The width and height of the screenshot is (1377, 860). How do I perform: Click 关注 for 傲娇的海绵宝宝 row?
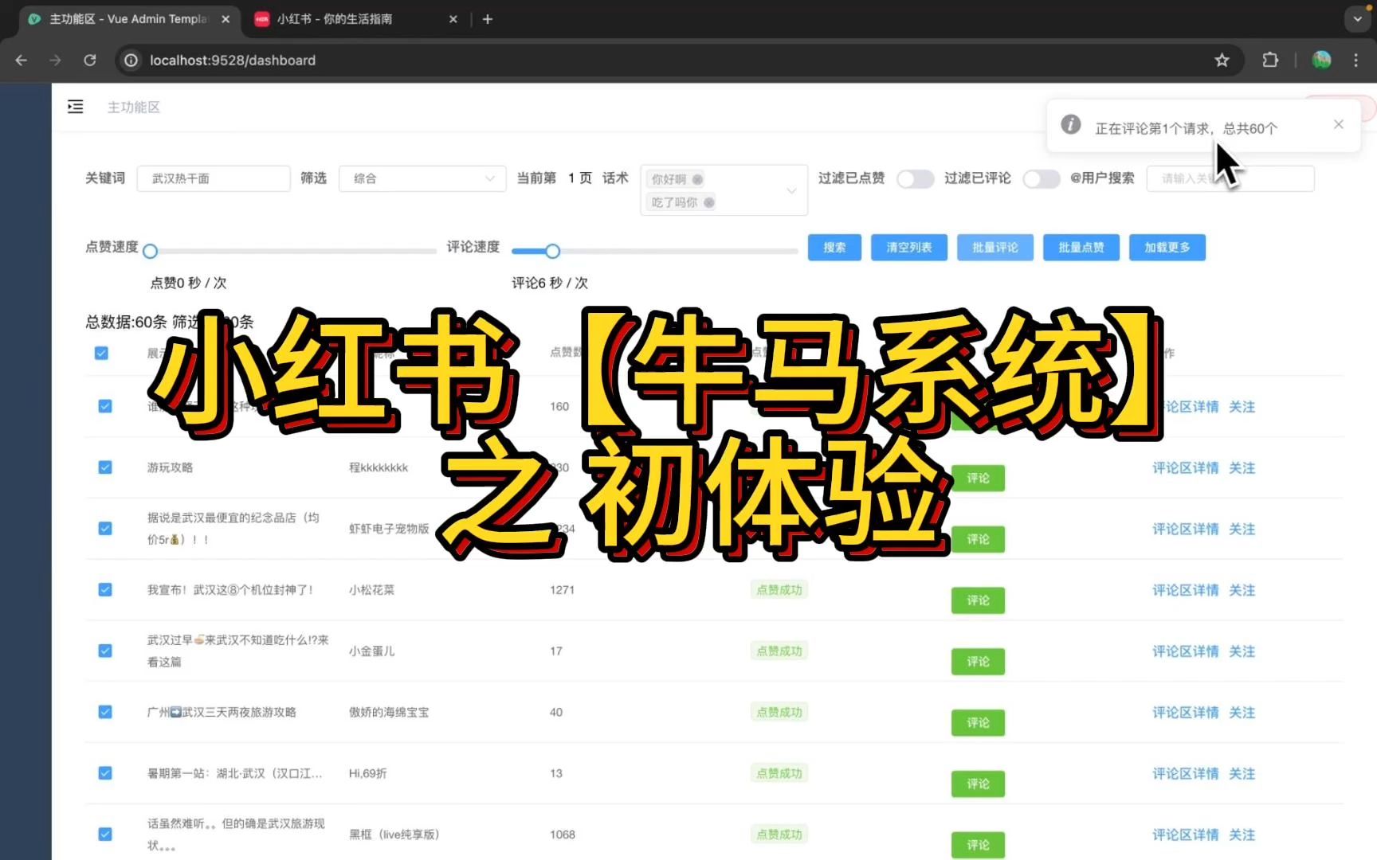pyautogui.click(x=1242, y=713)
